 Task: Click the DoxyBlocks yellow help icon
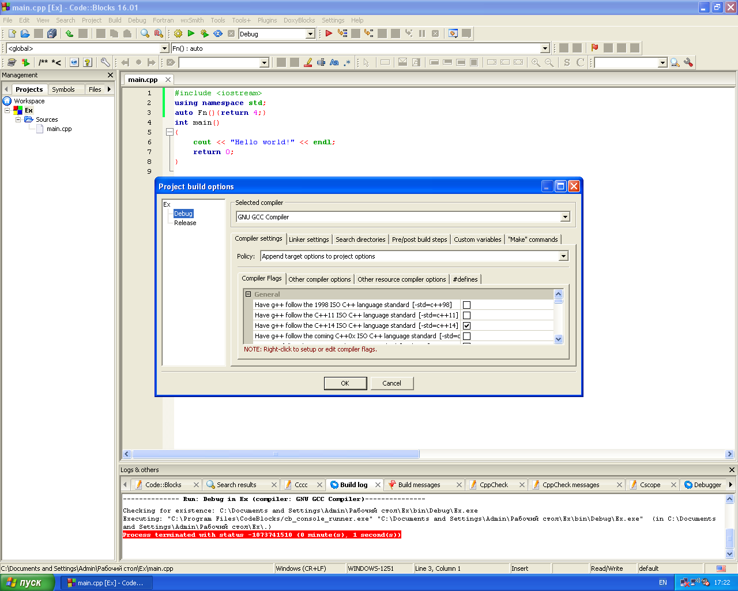[x=88, y=62]
